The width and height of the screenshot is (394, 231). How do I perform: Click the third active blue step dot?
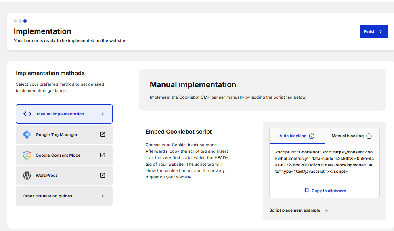(25, 21)
